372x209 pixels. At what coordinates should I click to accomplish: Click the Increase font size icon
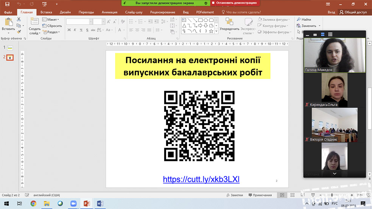click(108, 22)
